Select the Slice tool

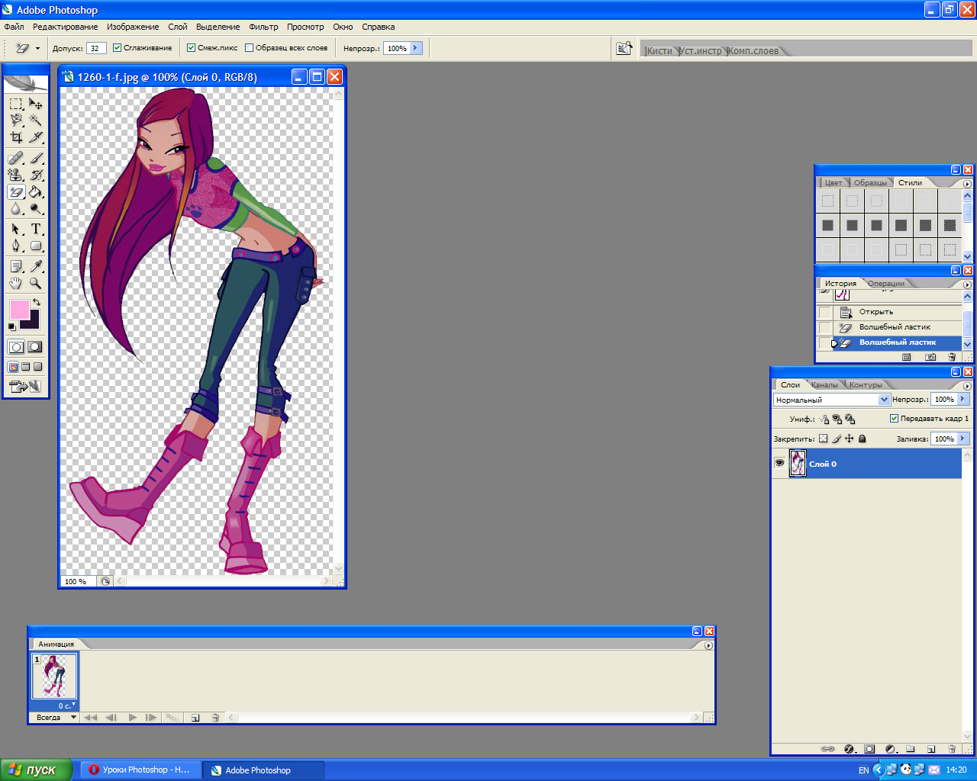pyautogui.click(x=36, y=137)
